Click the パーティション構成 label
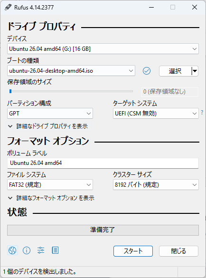The height and width of the screenshot is (278, 206). (29, 103)
